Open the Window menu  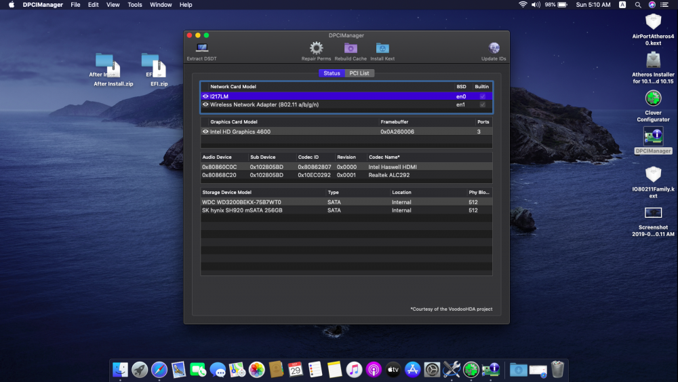[161, 5]
